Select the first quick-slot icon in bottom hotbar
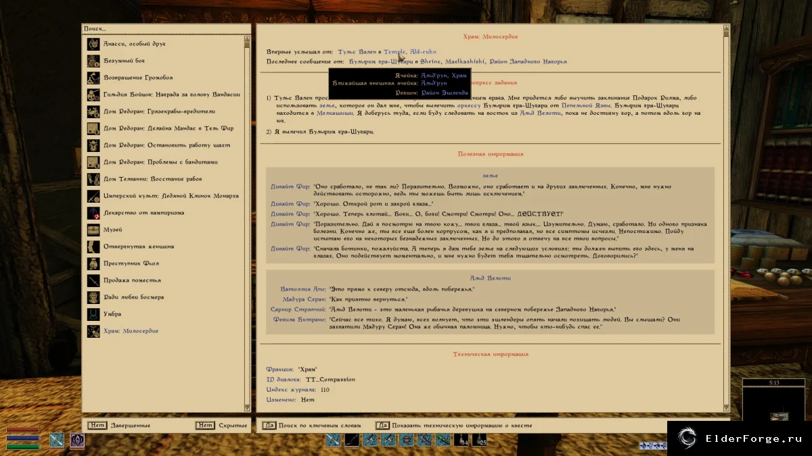Image resolution: width=812 pixels, height=456 pixels. click(333, 440)
